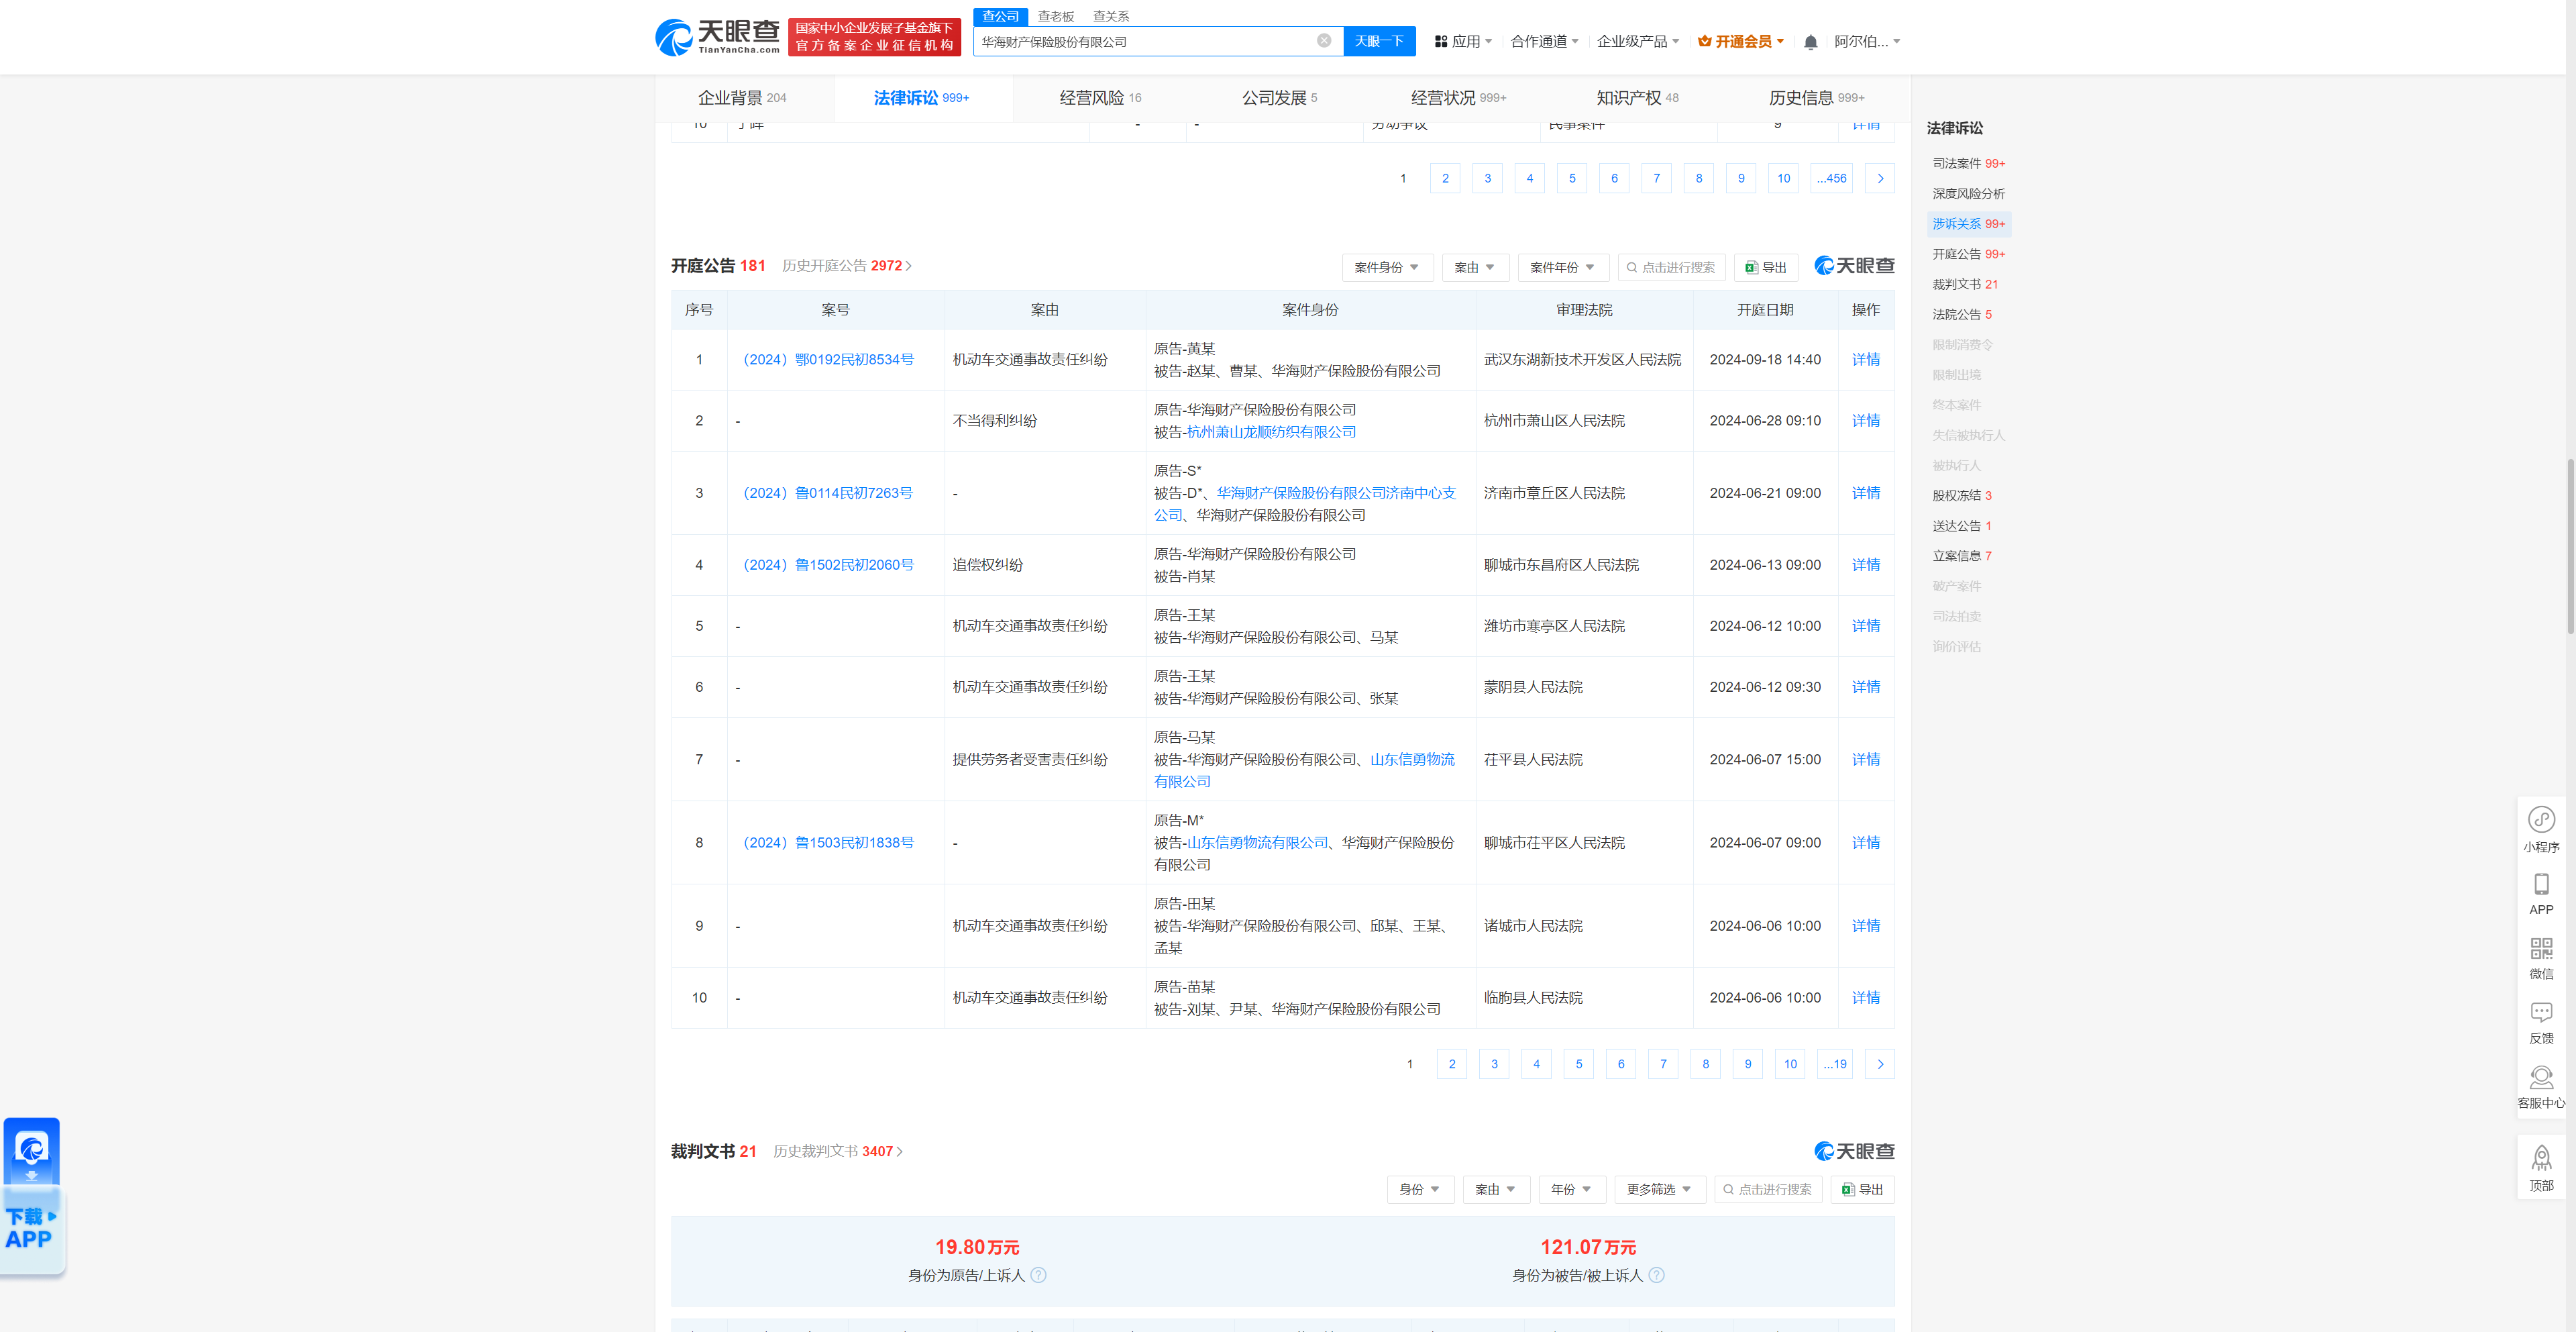This screenshot has width=2576, height=1332.
Task: Open 深度风险分析 in the right sidebar
Action: (1969, 194)
